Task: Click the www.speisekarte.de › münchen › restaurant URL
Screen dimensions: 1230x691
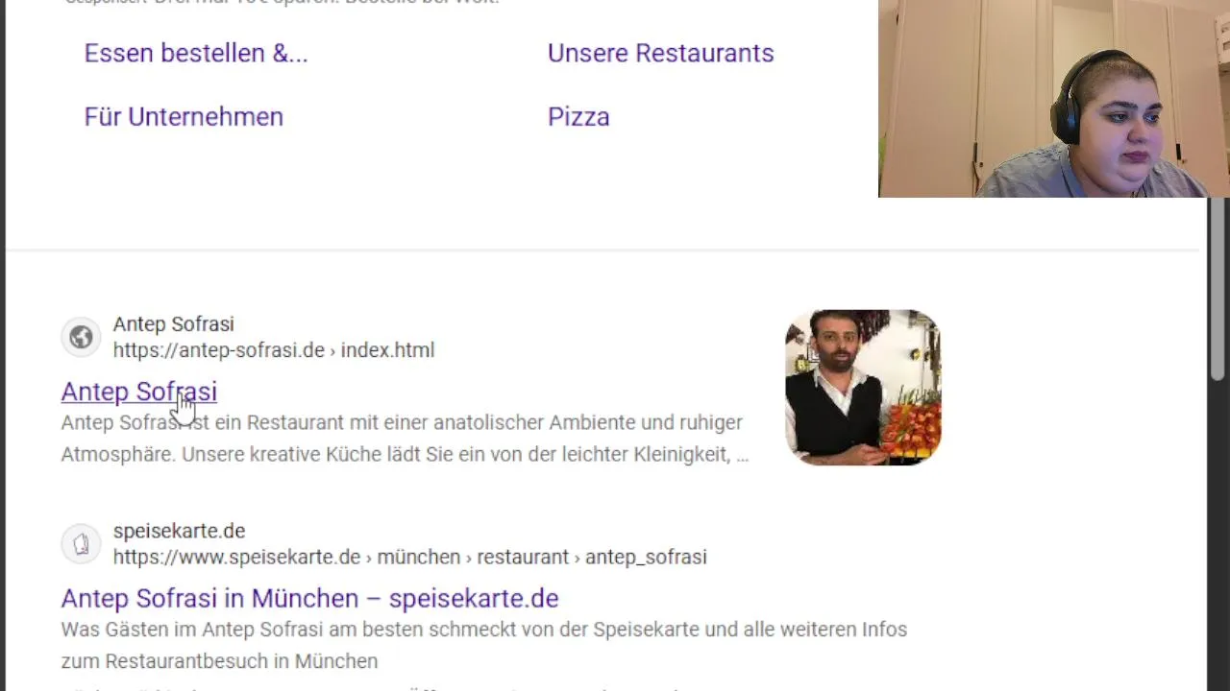Action: (x=409, y=557)
